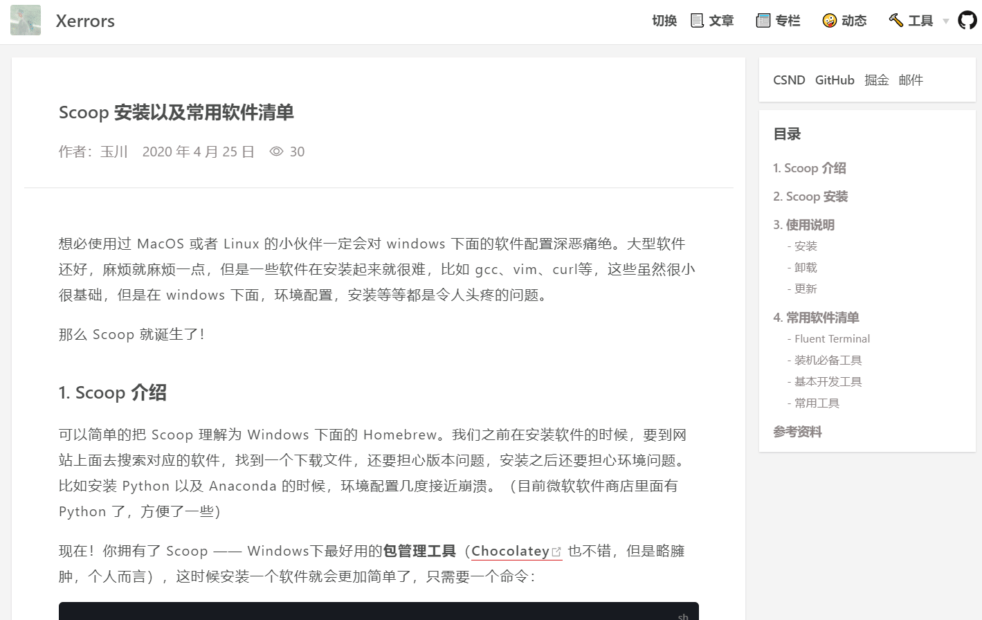Select CSND in the sidebar link bar
The image size is (982, 620).
click(788, 80)
